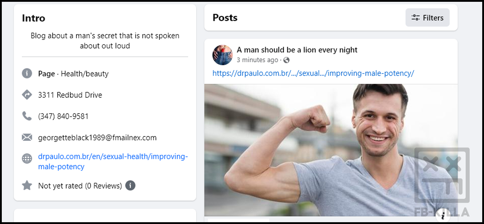The image size is (484, 224).
Task: Click the phone number (347) 840-9581
Action: [x=63, y=116]
